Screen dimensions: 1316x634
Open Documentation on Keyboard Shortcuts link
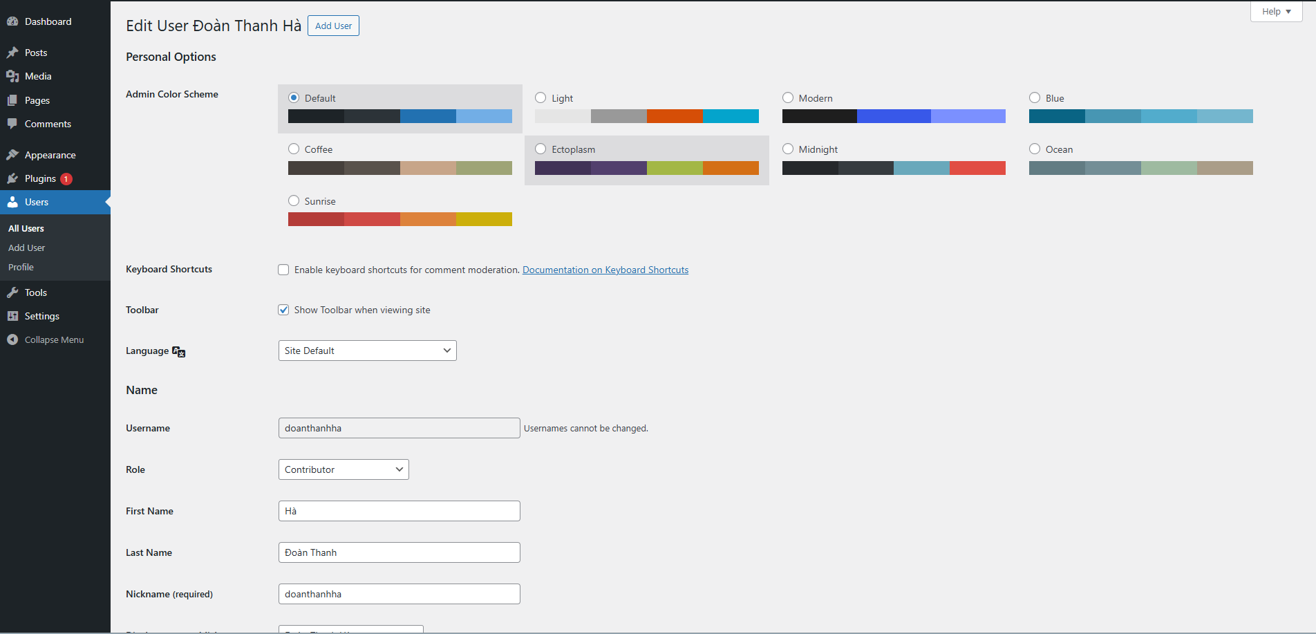pyautogui.click(x=605, y=270)
